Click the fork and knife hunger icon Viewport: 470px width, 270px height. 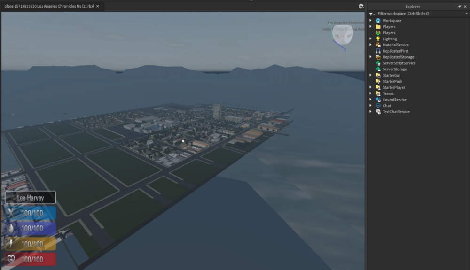11,213
